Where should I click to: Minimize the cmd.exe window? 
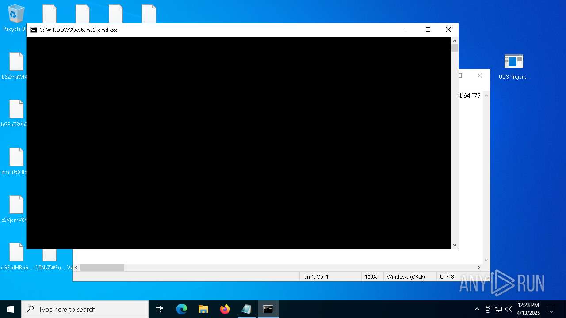408,30
